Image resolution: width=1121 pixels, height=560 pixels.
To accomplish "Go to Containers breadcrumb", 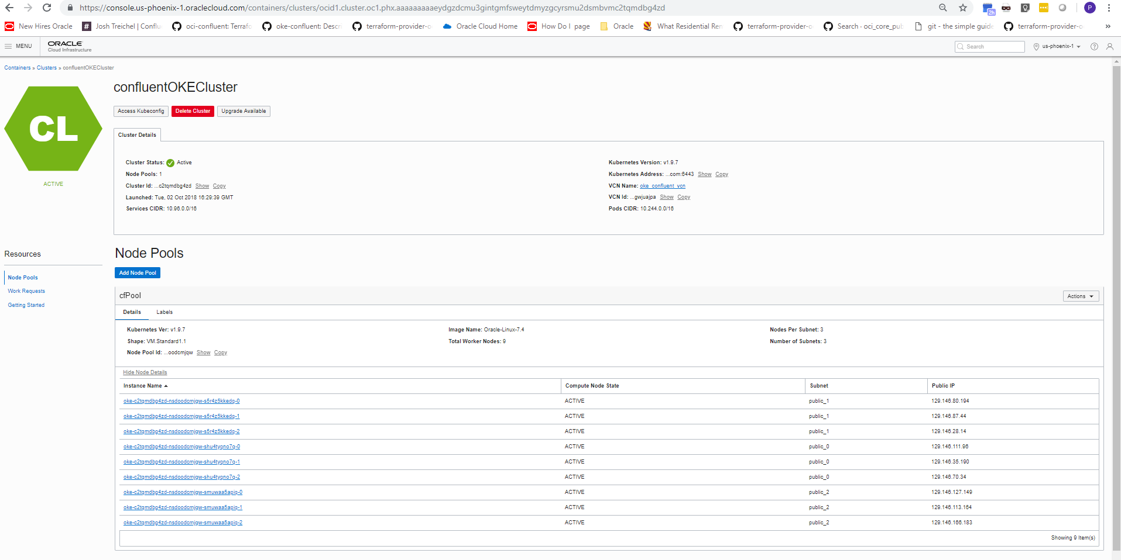I will point(18,68).
